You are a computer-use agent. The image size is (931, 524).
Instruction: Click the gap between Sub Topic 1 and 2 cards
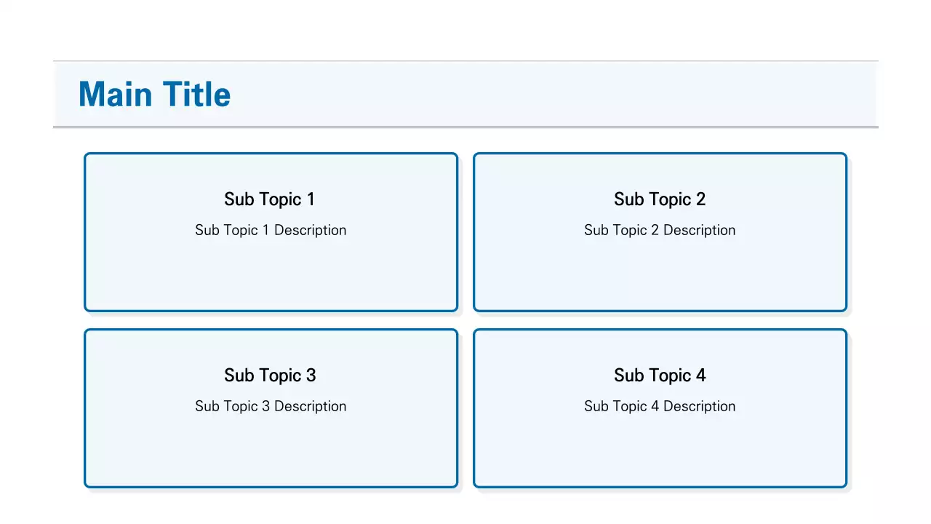pos(465,232)
